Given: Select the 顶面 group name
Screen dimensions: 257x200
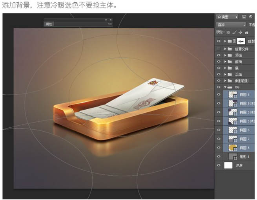Looking at the screenshot, I should [x=239, y=55].
